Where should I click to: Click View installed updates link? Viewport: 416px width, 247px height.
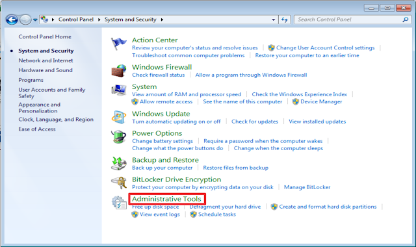point(317,122)
